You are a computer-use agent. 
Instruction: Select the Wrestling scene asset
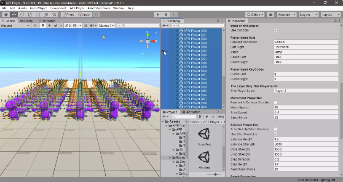coord(204,160)
